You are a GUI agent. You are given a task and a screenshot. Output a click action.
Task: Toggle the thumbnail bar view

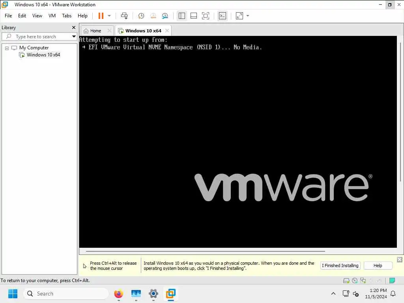click(193, 16)
